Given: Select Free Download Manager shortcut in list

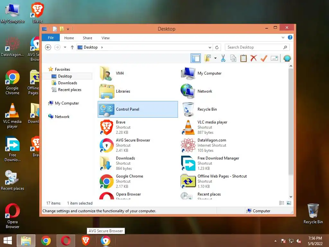Looking at the screenshot, I should click(x=219, y=163).
